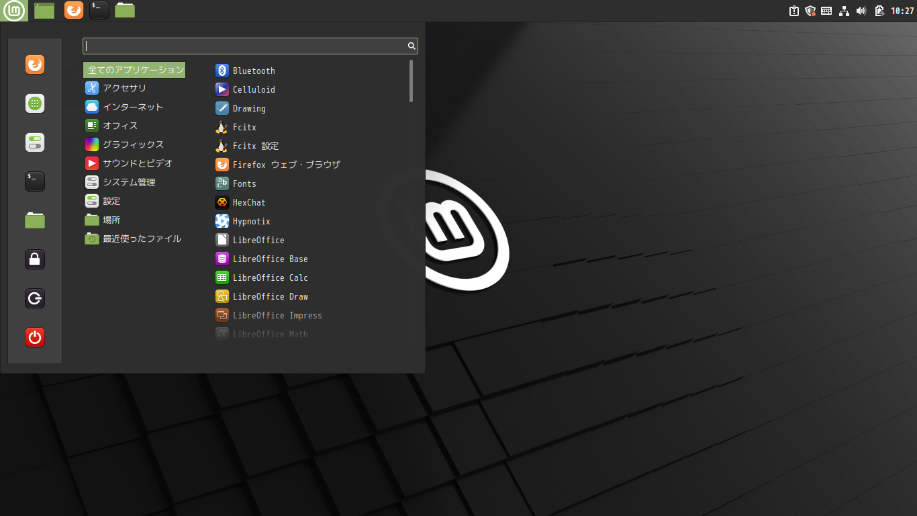
Task: Click the application list scrollbar
Action: pyautogui.click(x=411, y=81)
